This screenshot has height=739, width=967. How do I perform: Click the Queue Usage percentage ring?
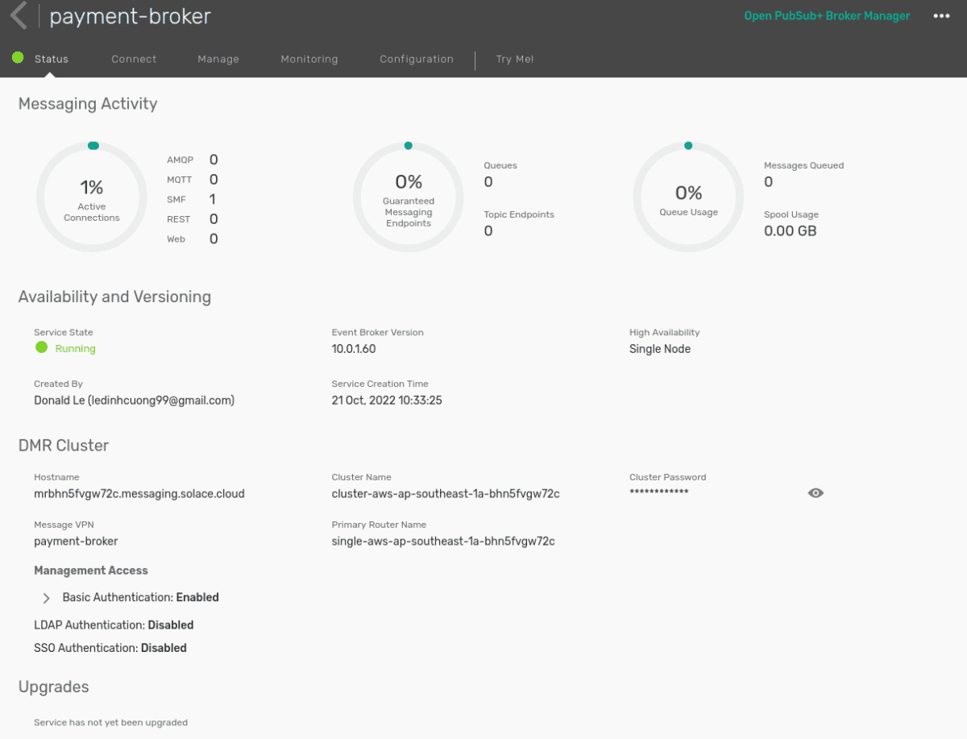(x=688, y=196)
